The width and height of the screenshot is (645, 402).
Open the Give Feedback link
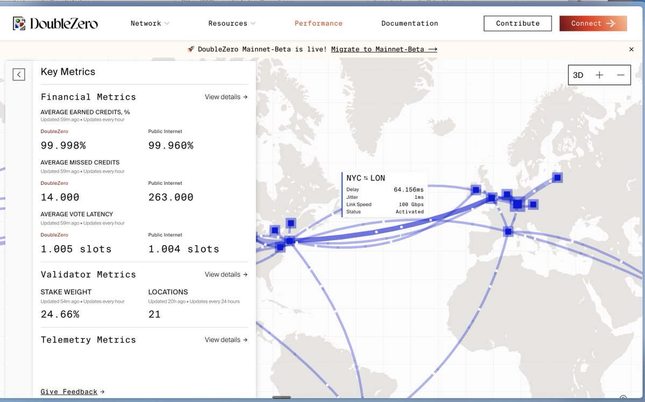point(73,392)
